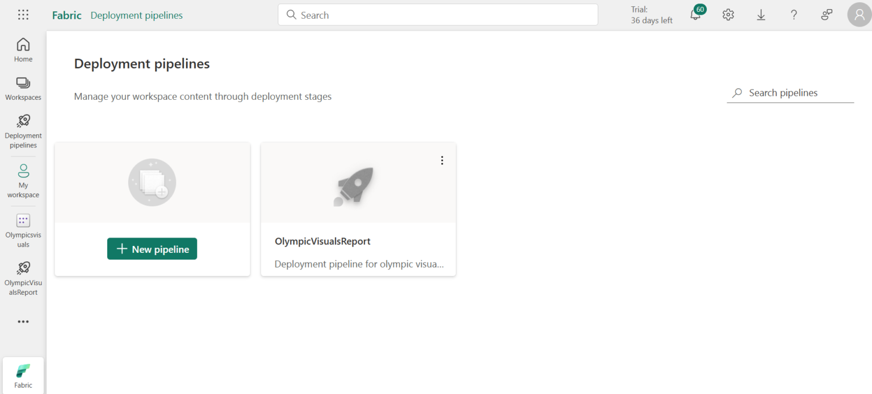872x394 pixels.
Task: Open Olympicsvisuals workspace in sidebar
Action: coord(23,231)
